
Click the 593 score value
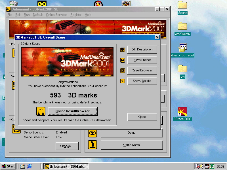[x=55, y=95]
